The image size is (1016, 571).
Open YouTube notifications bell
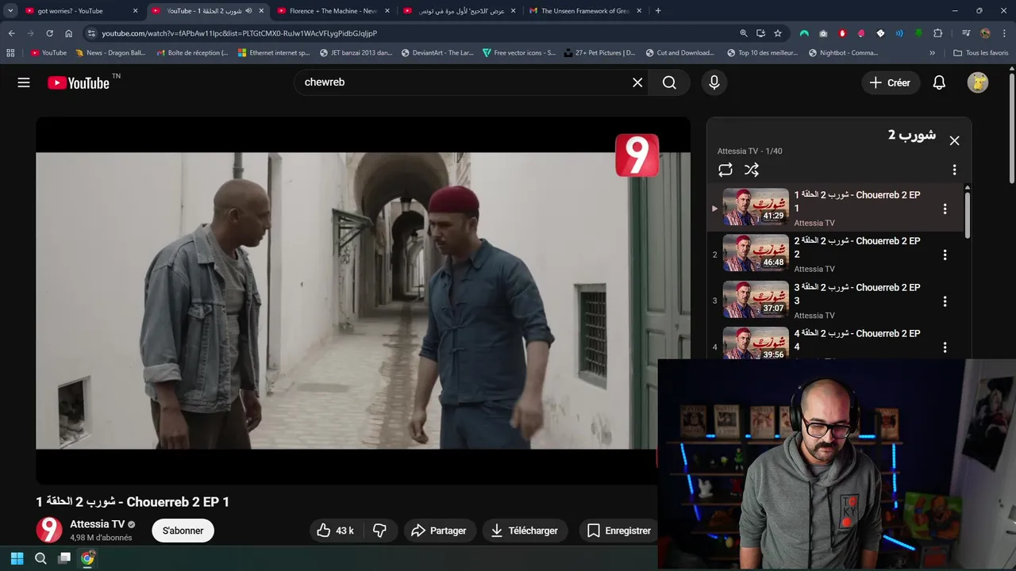(939, 82)
